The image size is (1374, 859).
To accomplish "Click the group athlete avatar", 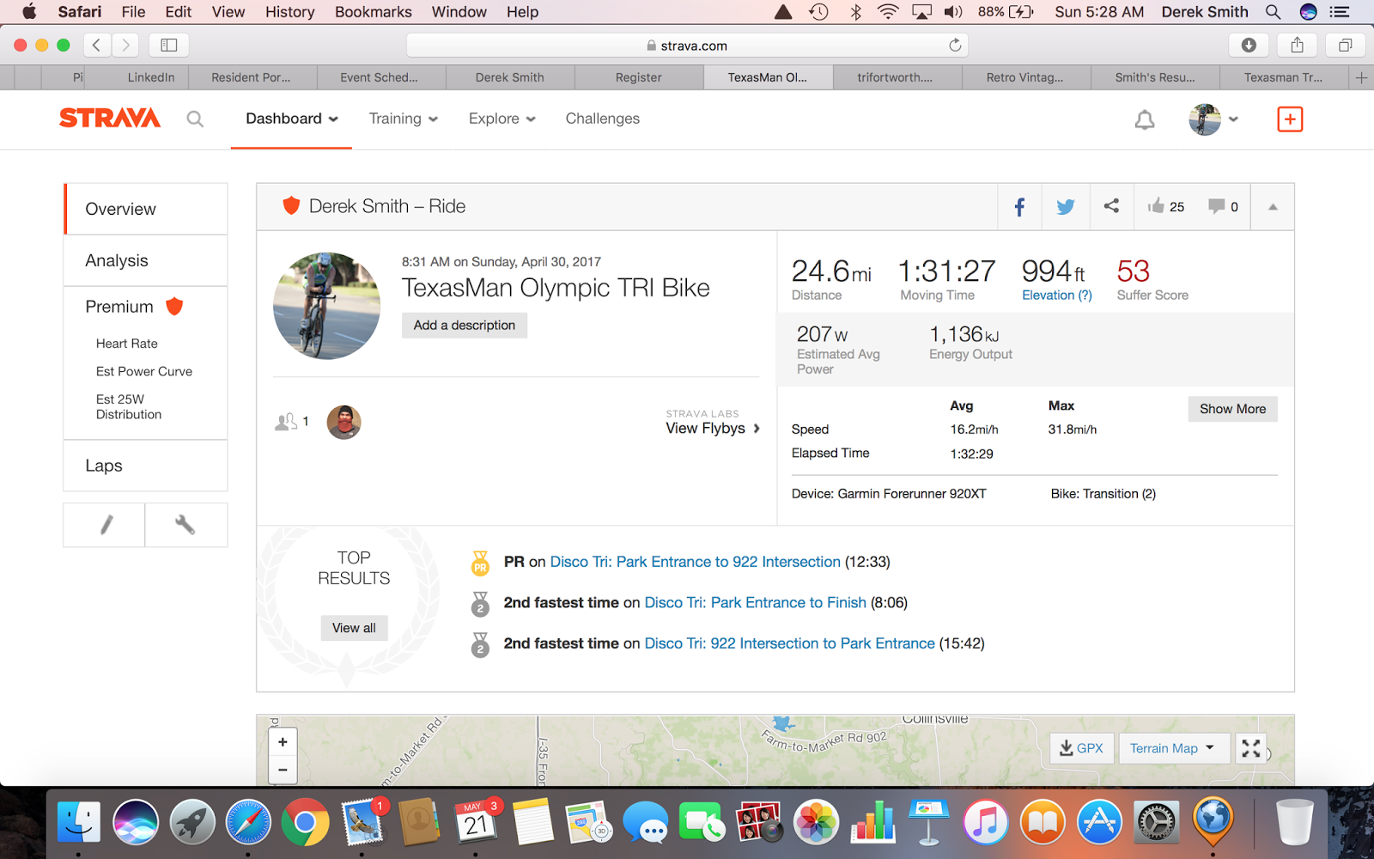I will click(x=343, y=422).
